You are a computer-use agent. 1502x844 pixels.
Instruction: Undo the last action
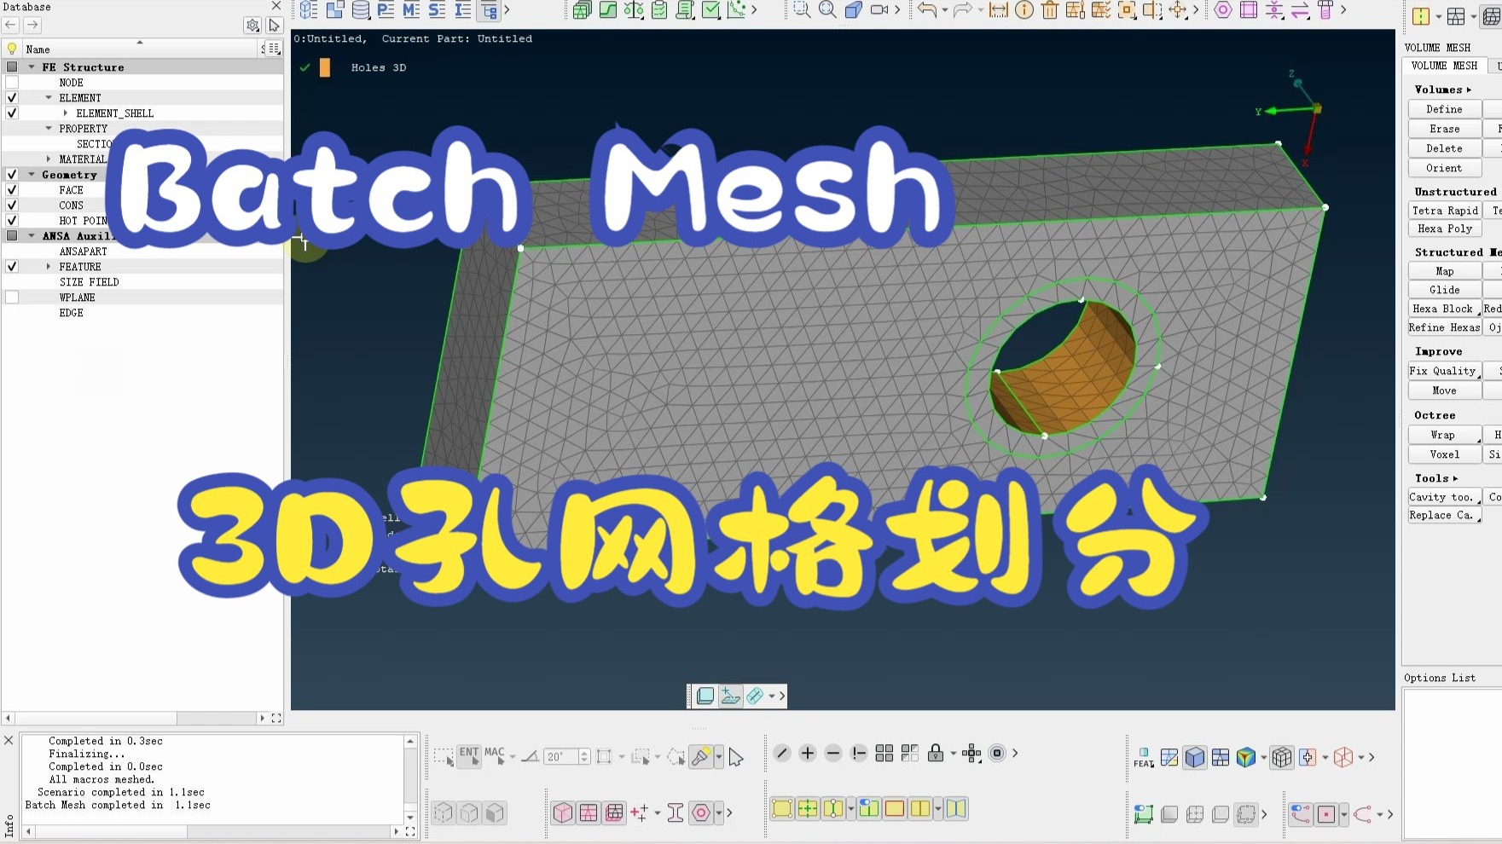(927, 10)
